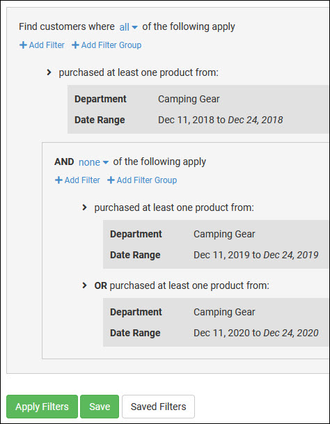The image size is (330, 424).
Task: Apply the configured filters
Action: click(x=42, y=407)
